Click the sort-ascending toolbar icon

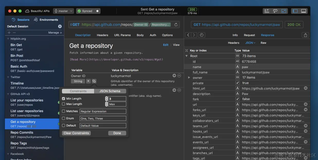pyautogui.click(x=267, y=11)
